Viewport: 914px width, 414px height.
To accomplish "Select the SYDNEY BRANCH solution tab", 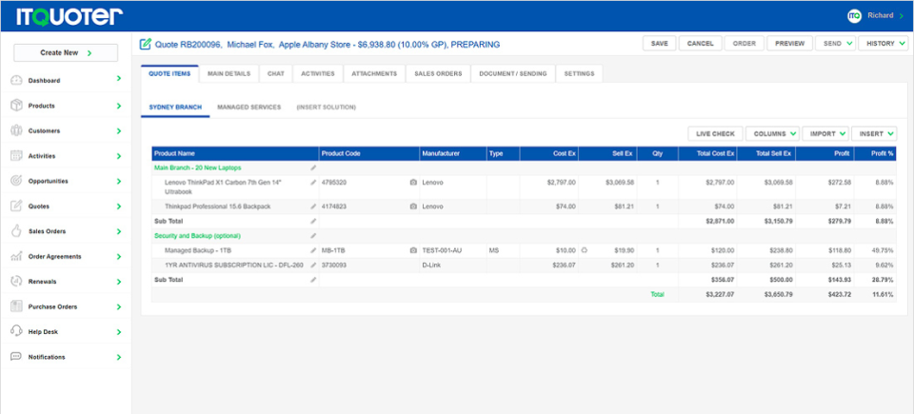I will click(x=175, y=108).
